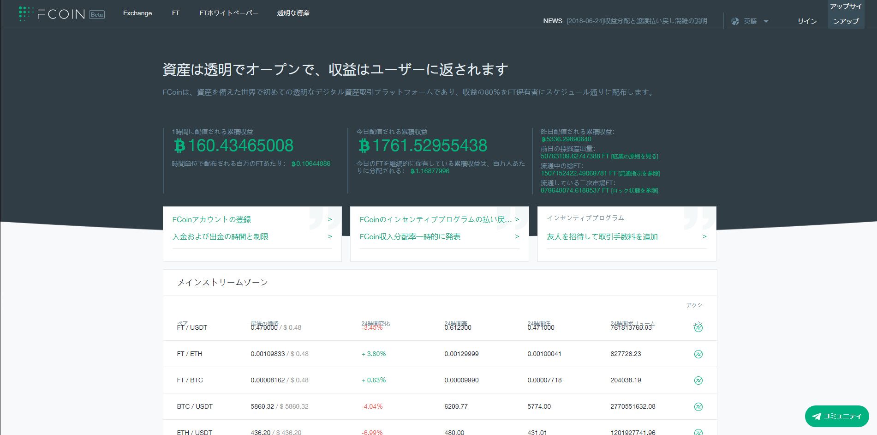The height and width of the screenshot is (435, 877).
Task: Click the コミュニティ Telegram button
Action: click(837, 417)
